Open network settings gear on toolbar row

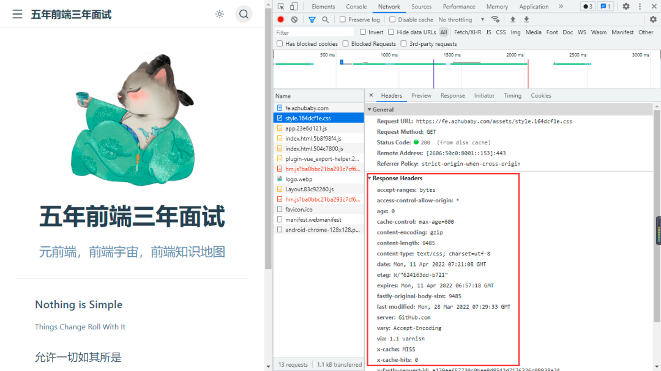click(653, 20)
